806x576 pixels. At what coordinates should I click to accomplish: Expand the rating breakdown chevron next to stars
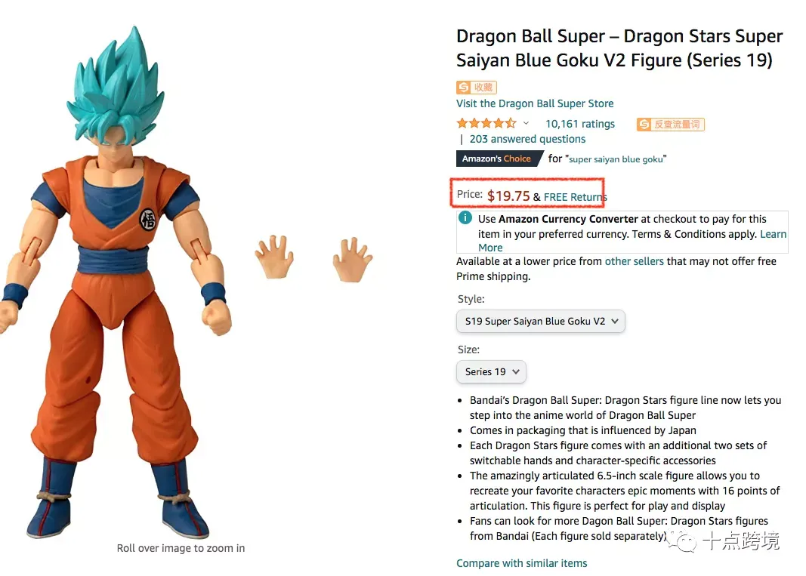pos(526,123)
